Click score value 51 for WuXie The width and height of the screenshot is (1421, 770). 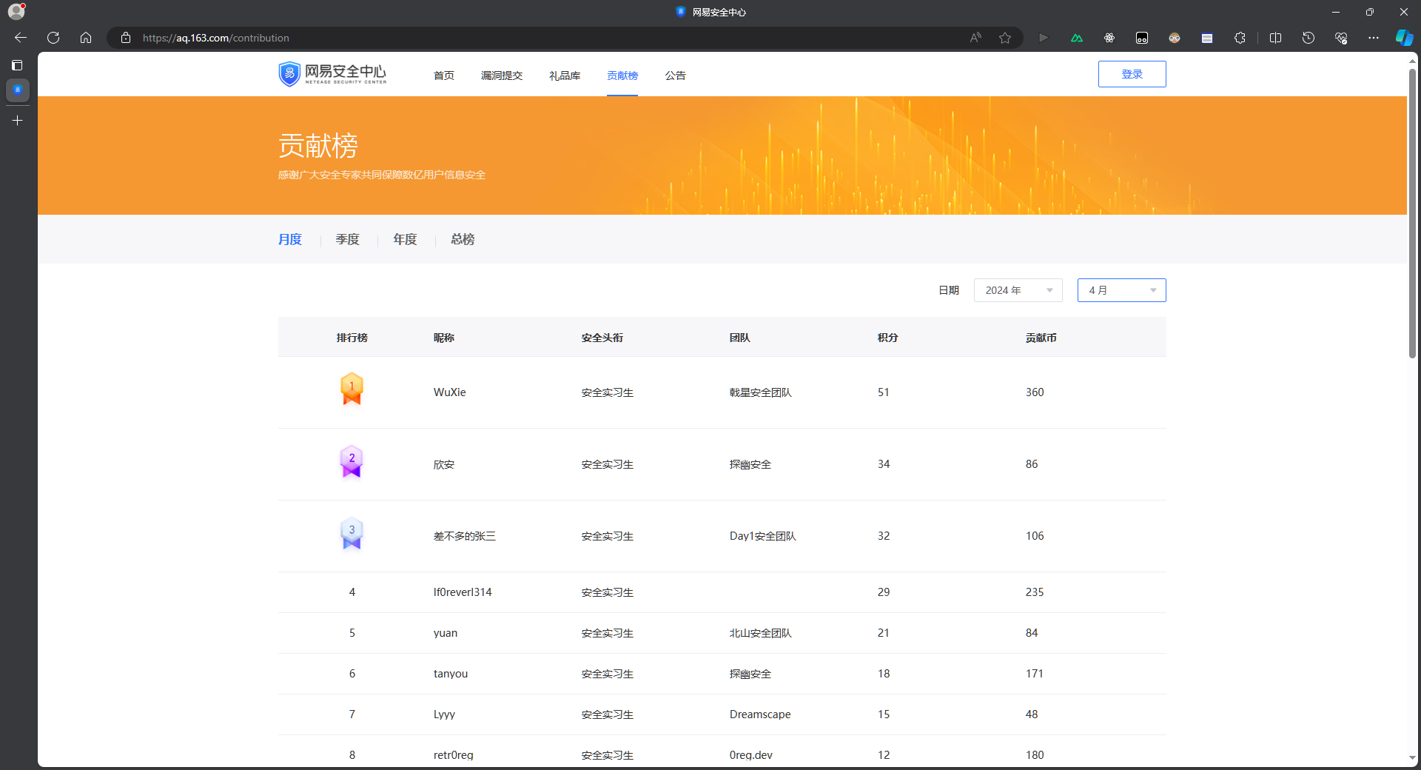(x=884, y=392)
